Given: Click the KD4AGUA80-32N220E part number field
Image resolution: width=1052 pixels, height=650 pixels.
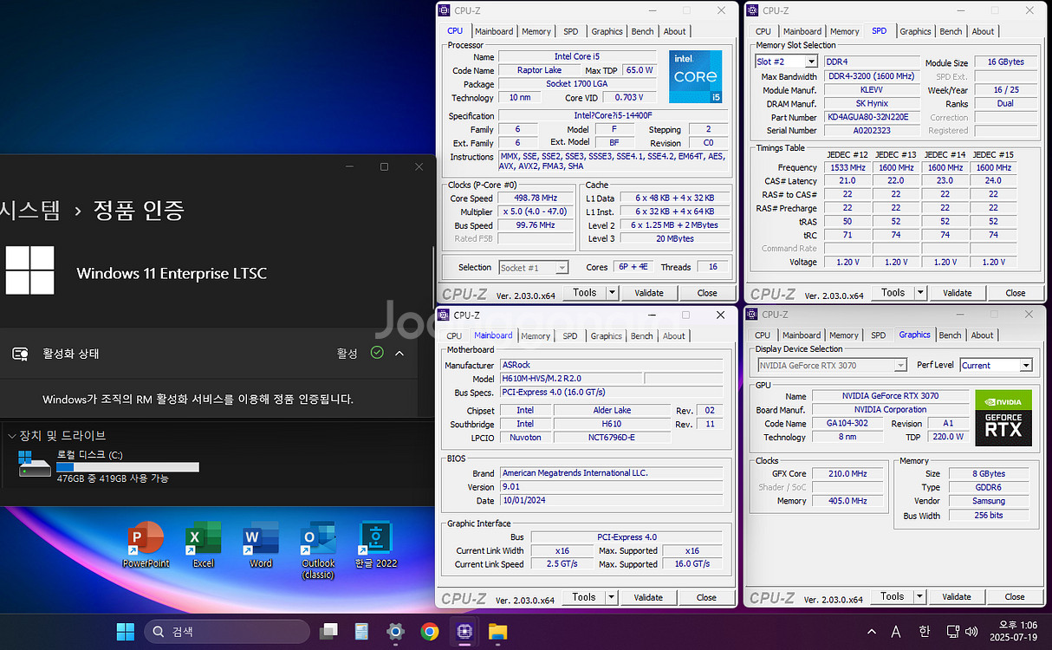Looking at the screenshot, I should click(871, 117).
